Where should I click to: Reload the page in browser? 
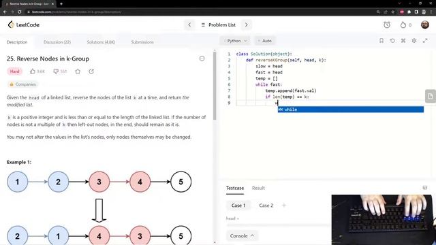point(20,12)
